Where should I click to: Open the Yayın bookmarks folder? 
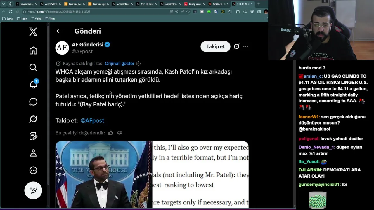pyautogui.click(x=50, y=19)
